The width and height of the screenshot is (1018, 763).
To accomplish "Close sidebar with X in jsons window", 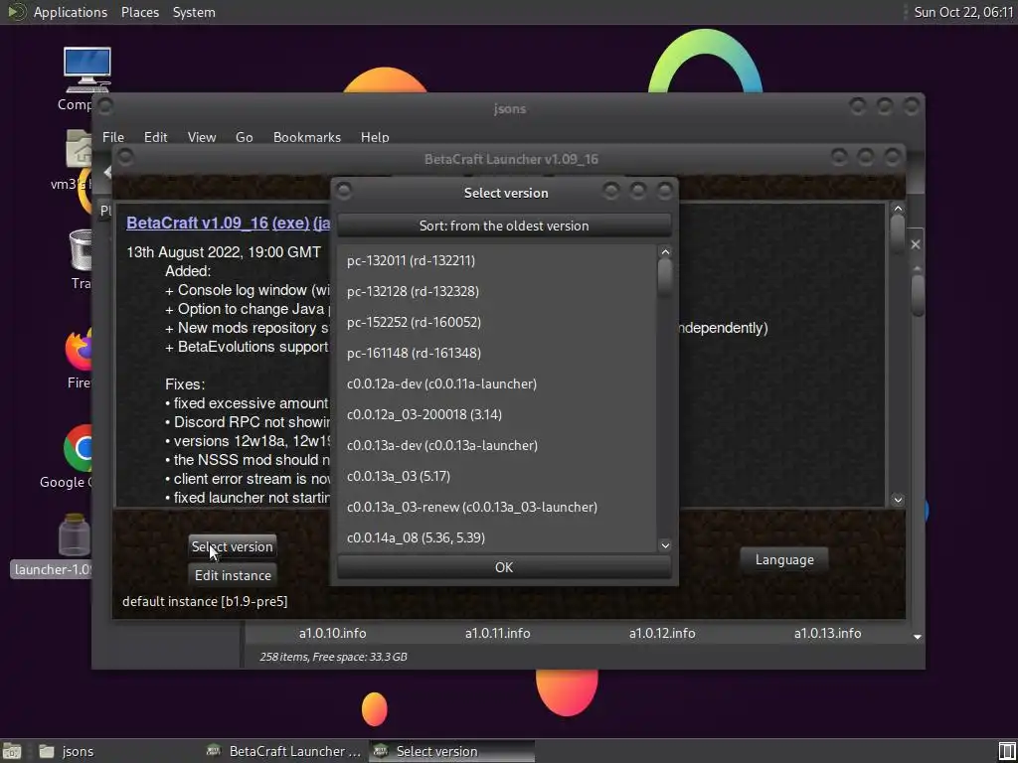I will coord(916,244).
